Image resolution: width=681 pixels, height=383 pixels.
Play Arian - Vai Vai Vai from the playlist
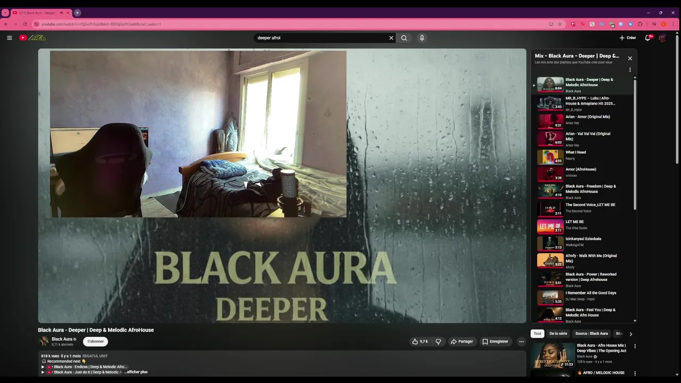pos(584,138)
